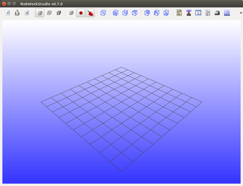Click the small gray collision-geometry cube icon
The image size is (243, 186).
(x=71, y=12)
